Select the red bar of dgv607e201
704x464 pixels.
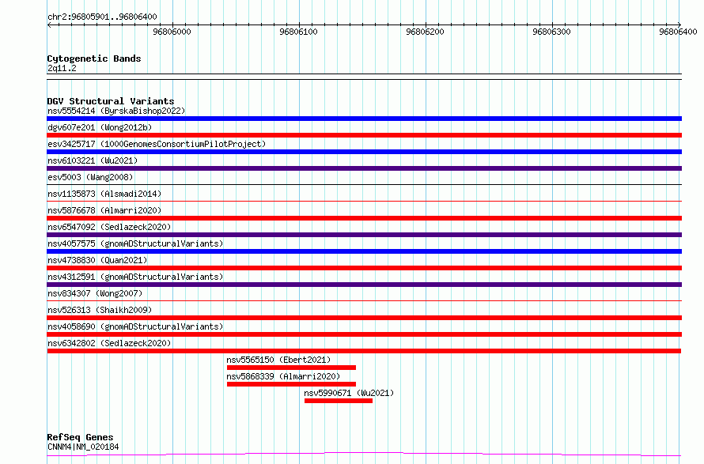tap(364, 135)
